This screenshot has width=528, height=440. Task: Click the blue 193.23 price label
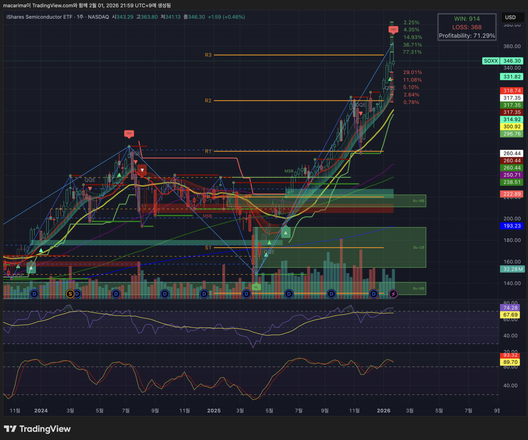pyautogui.click(x=512, y=226)
